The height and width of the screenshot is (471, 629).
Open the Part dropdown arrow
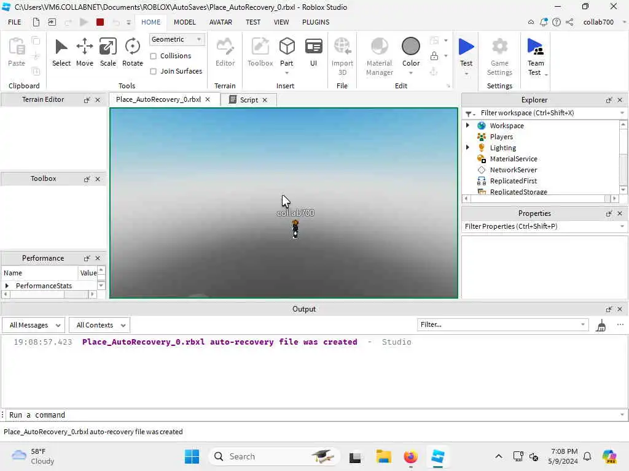click(287, 73)
